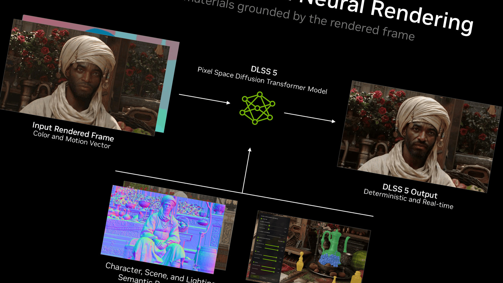Adjust Bottles Tone Intensity slider
Image resolution: width=503 pixels, height=283 pixels.
pyautogui.click(x=267, y=271)
